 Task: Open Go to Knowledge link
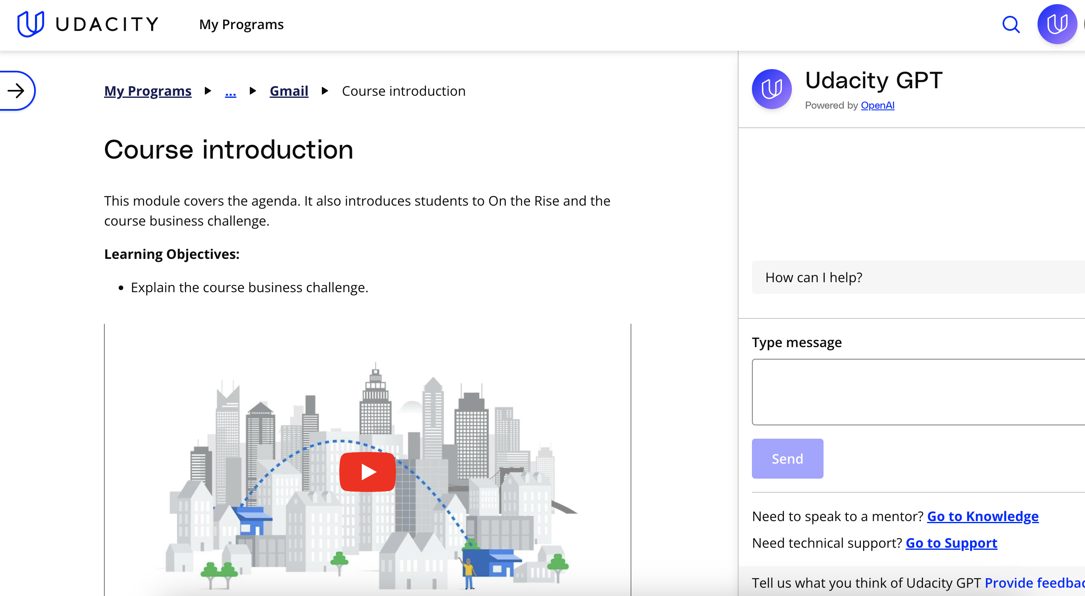983,516
